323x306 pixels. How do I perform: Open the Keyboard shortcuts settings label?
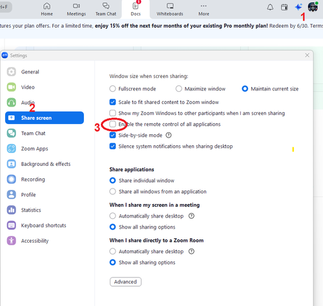pyautogui.click(x=43, y=225)
